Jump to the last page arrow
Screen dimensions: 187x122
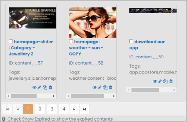pos(84,109)
